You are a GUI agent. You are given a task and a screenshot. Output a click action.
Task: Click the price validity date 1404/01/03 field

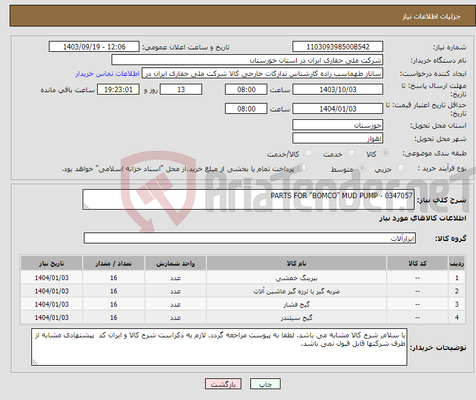[x=338, y=108]
